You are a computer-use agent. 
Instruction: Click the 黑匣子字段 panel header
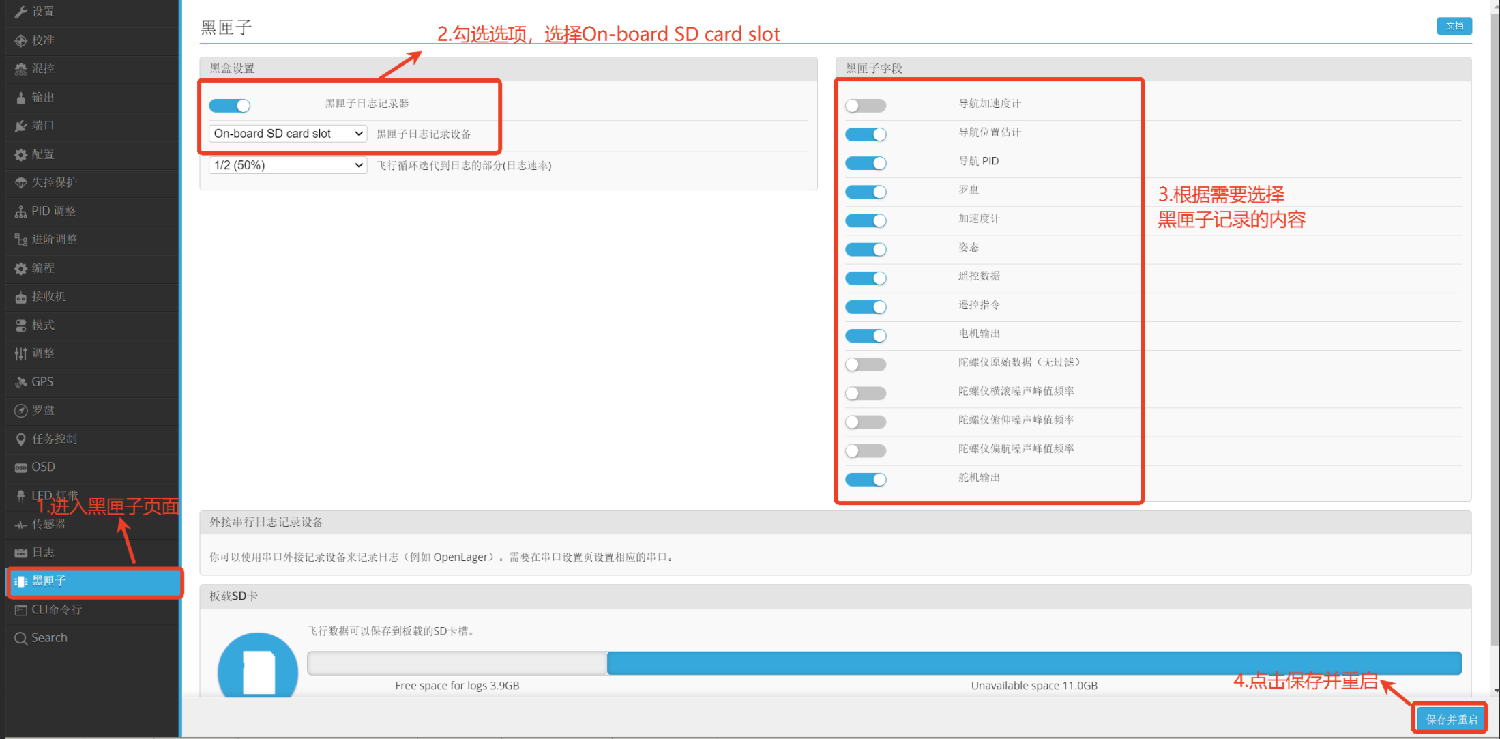(x=1153, y=68)
